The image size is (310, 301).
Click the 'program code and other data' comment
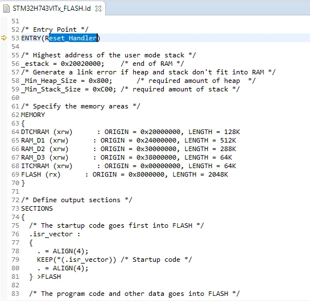[134, 294]
